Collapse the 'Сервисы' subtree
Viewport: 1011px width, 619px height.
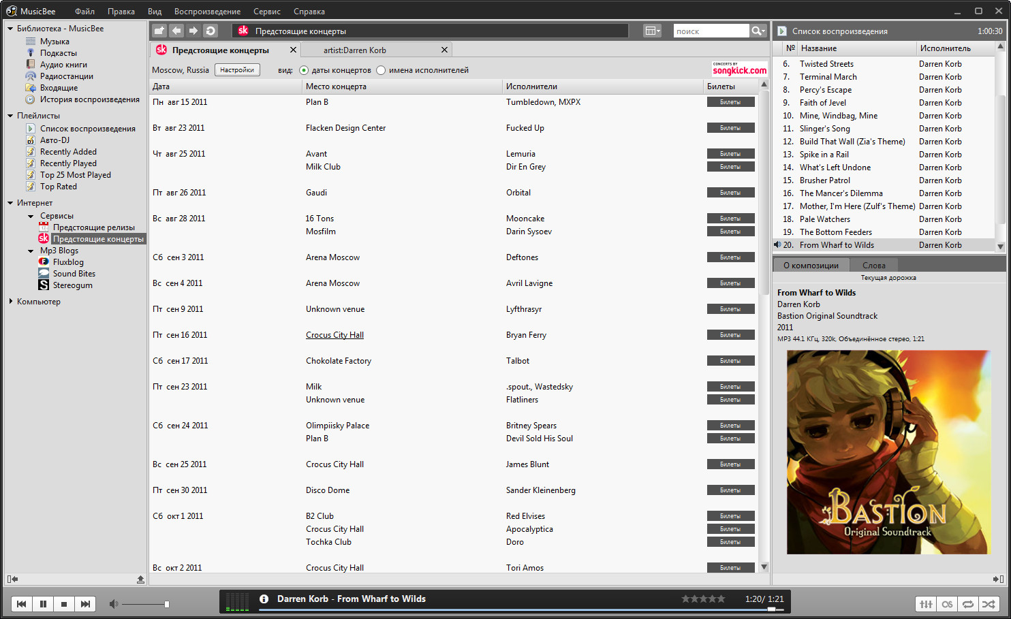pos(31,216)
